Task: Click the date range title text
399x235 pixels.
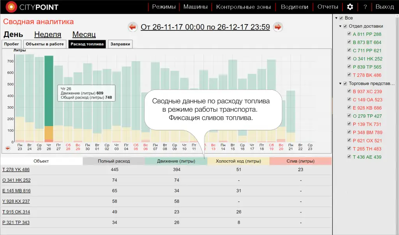Action: click(205, 27)
